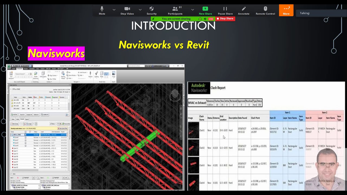Click the Re-run Test button

tap(66, 124)
